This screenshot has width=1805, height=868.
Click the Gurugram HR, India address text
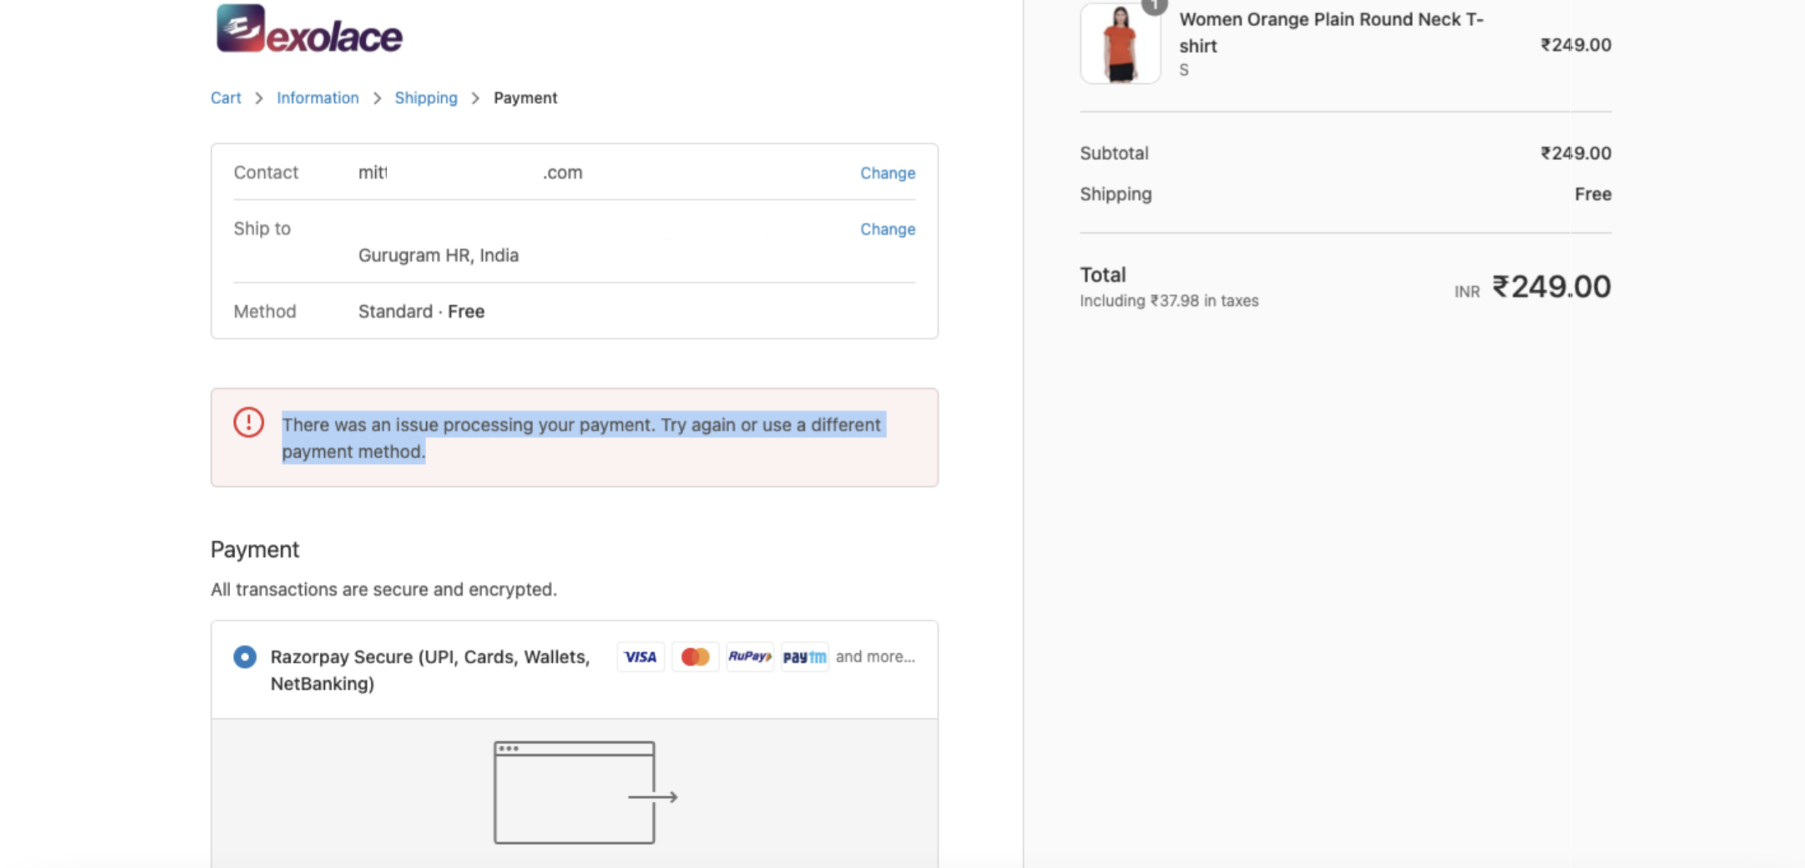point(439,255)
